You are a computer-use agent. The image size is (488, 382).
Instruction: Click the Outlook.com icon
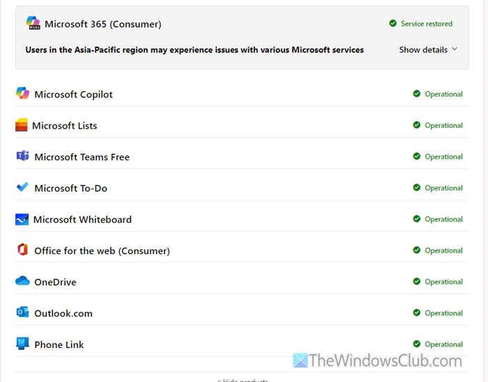tap(22, 312)
